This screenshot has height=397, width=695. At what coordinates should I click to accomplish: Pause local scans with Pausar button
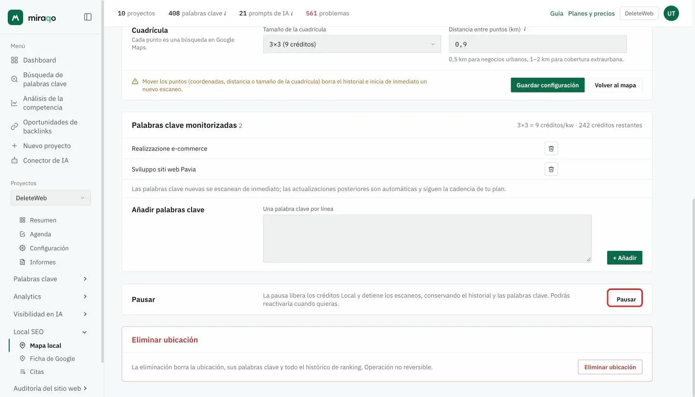click(625, 298)
